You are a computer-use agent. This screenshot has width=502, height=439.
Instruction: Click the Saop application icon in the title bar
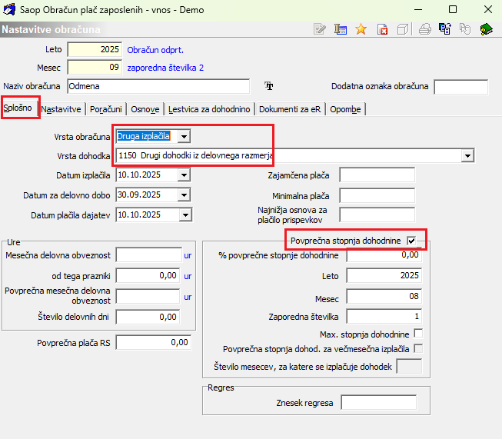coord(9,9)
